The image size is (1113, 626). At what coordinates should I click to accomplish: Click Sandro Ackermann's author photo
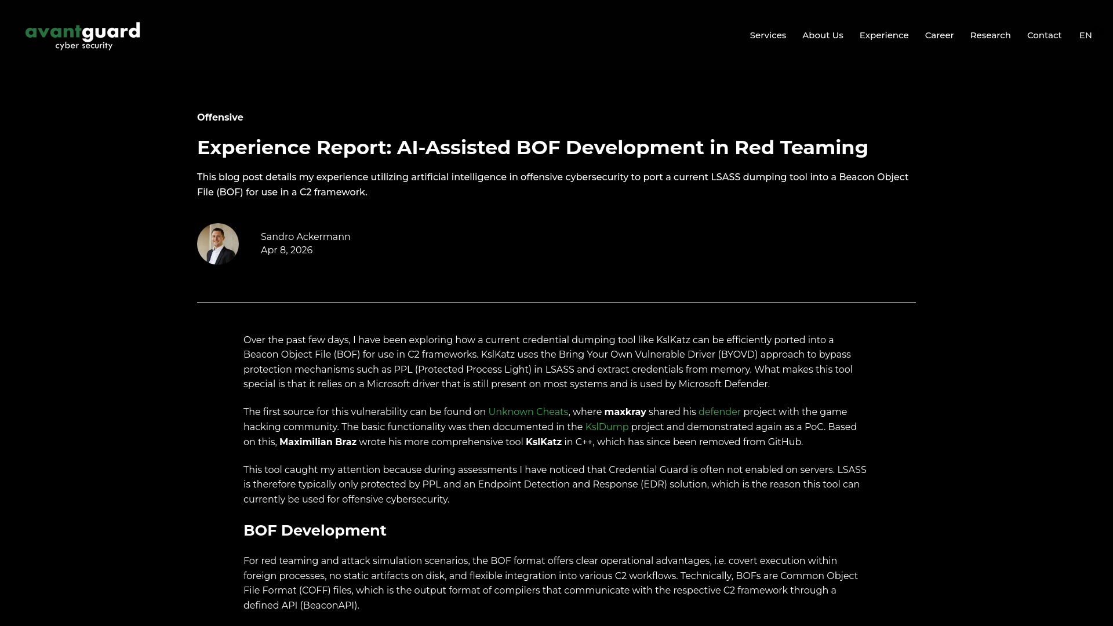pyautogui.click(x=218, y=244)
